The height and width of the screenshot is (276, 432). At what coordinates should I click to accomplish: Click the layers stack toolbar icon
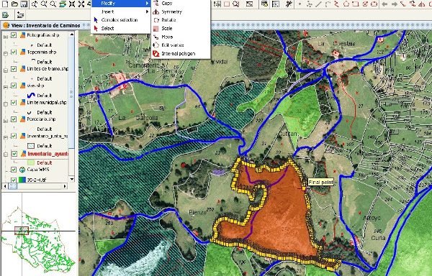pyautogui.click(x=63, y=4)
